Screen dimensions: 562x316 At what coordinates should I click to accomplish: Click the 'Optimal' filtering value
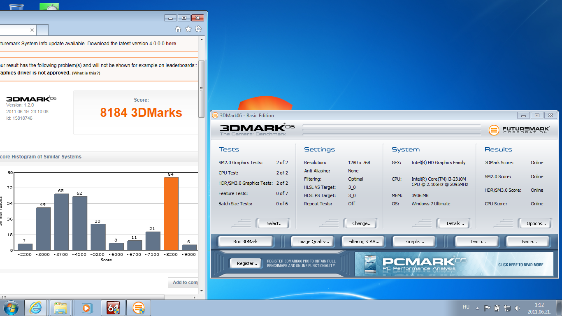(355, 179)
